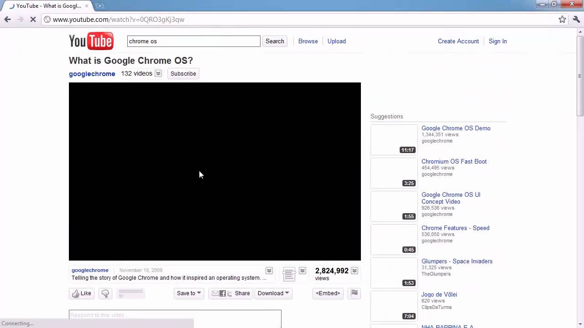The image size is (584, 328).
Task: Click the globe icon in the address bar
Action: coord(47,20)
